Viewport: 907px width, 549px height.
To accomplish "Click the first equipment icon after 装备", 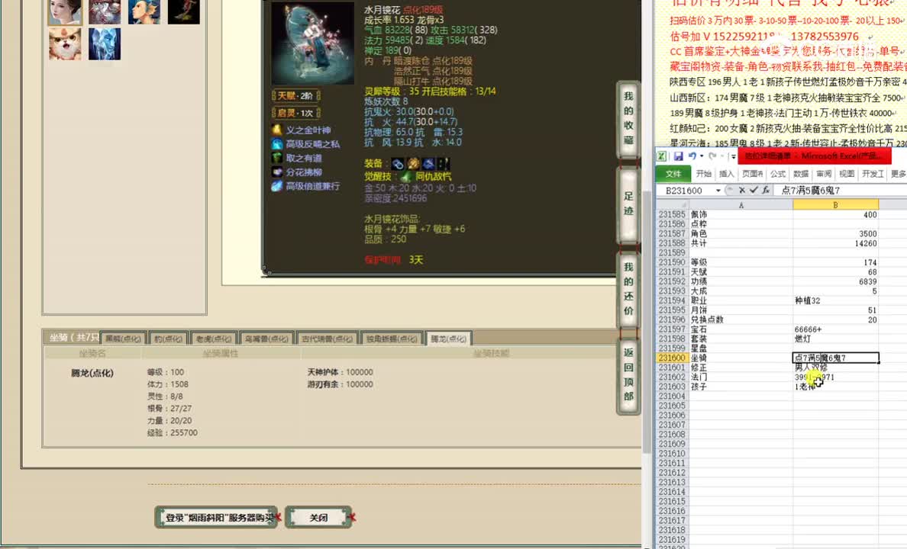I will point(398,164).
